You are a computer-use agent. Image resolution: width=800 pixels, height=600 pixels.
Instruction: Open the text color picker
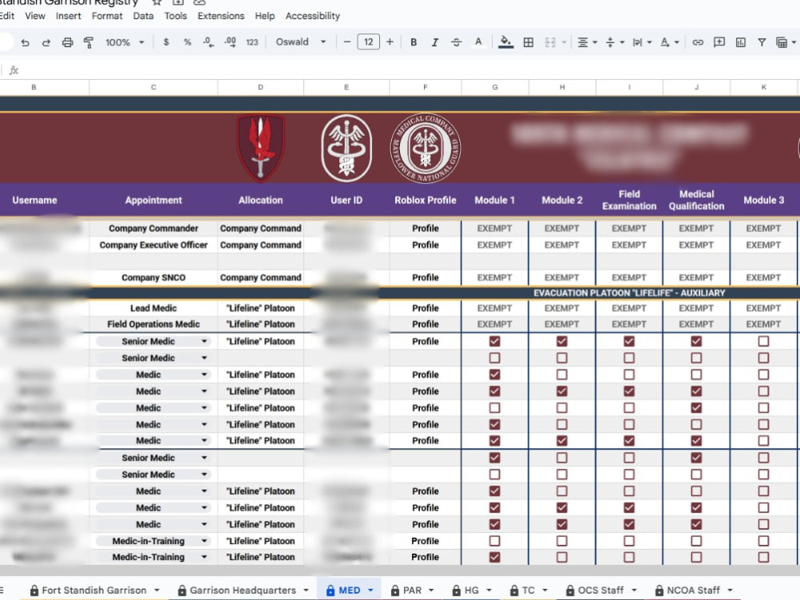click(478, 42)
